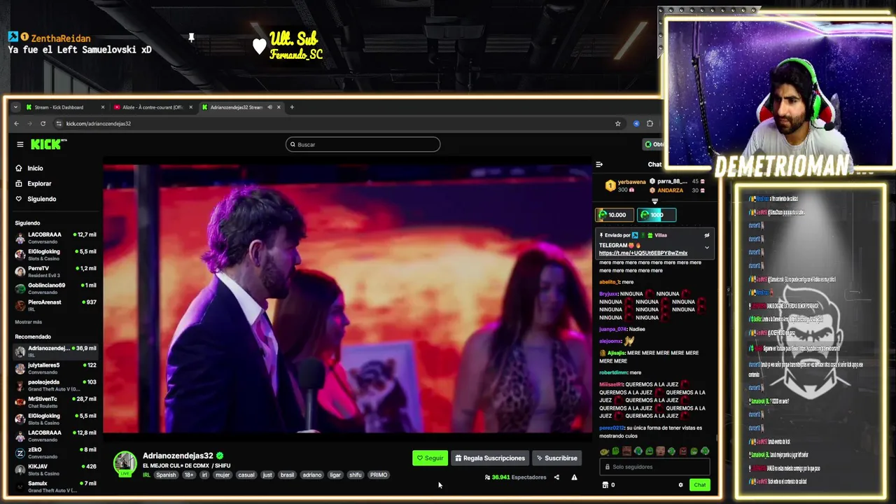The image size is (896, 504).
Task: Click yerbawena top gifter name
Action: click(631, 182)
